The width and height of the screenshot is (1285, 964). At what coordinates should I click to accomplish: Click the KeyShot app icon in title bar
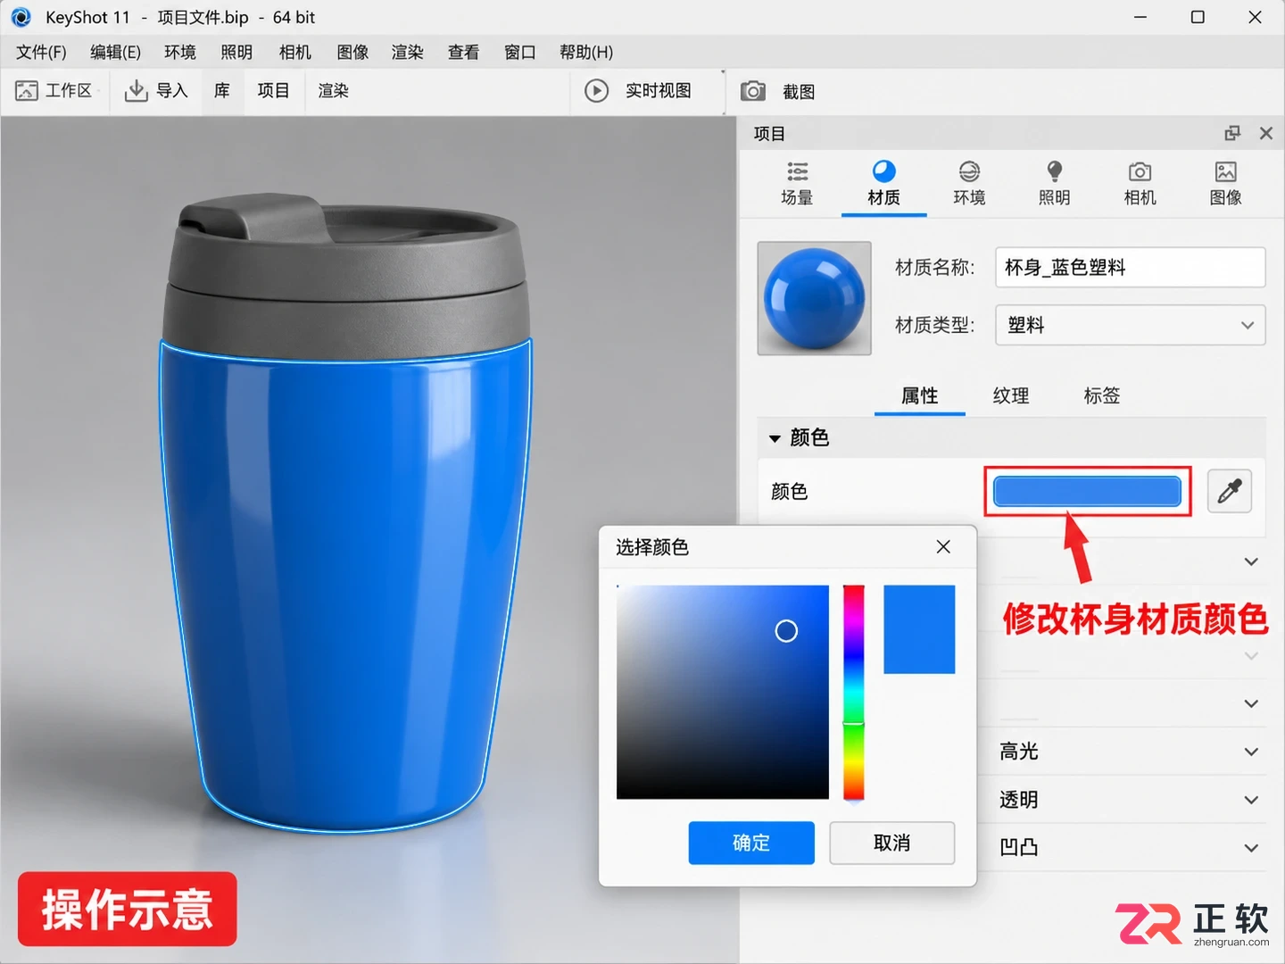click(21, 17)
